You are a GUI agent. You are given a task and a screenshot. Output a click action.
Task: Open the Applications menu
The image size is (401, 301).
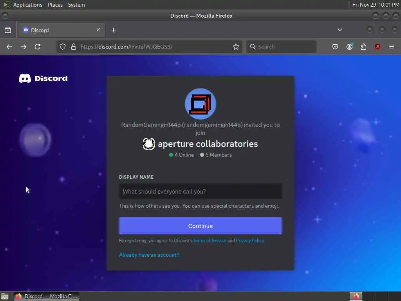point(28,5)
